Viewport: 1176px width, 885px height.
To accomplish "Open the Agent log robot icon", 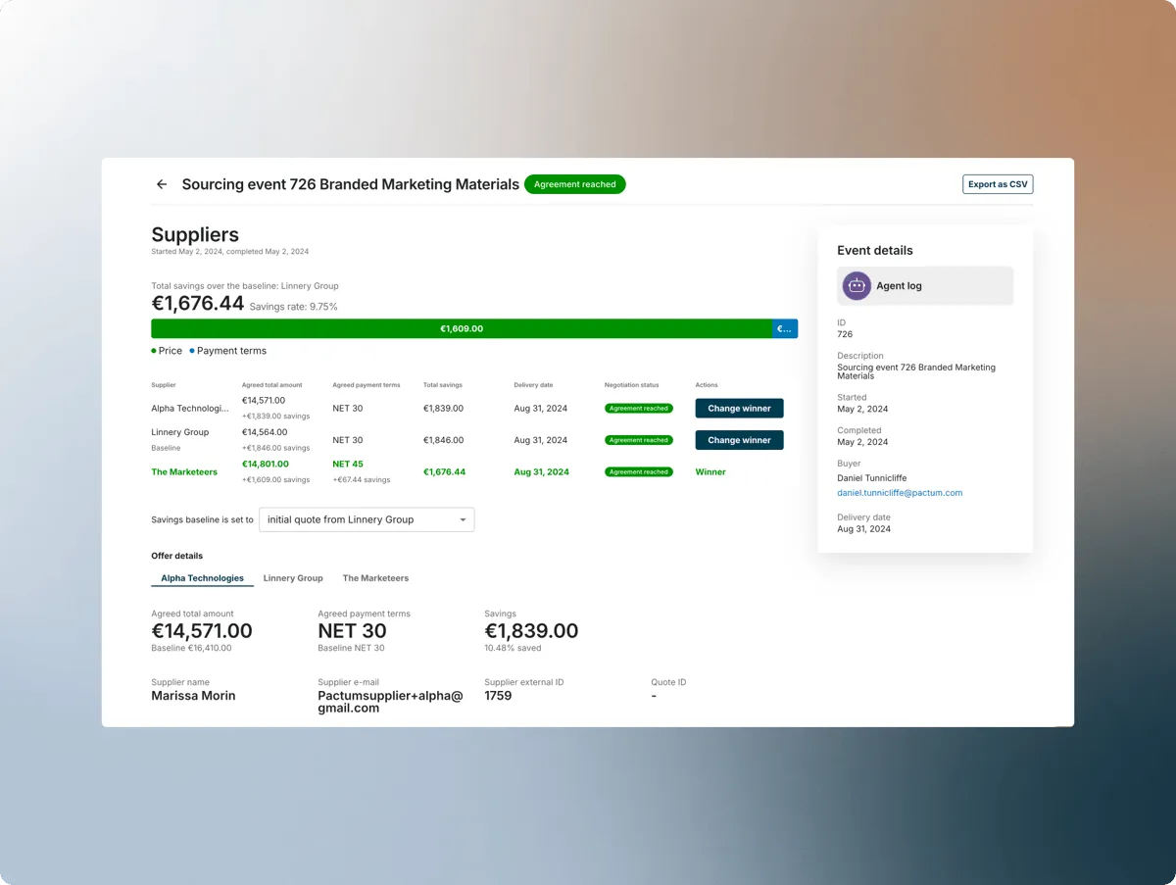I will pos(857,286).
